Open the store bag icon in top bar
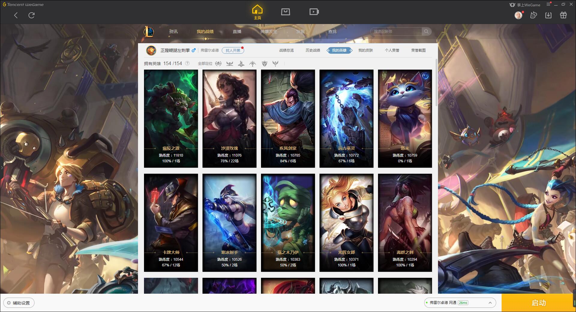The height and width of the screenshot is (312, 576). point(285,12)
